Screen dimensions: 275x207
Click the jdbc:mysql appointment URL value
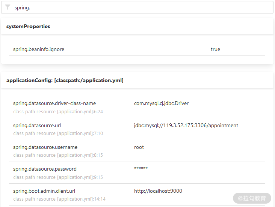click(186, 125)
